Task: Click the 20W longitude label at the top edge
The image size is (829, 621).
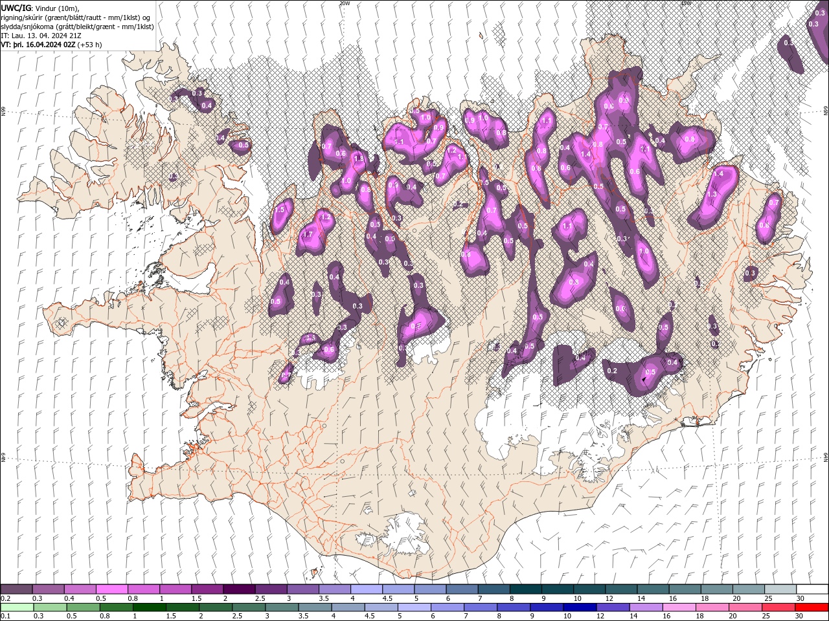Action: (x=345, y=3)
